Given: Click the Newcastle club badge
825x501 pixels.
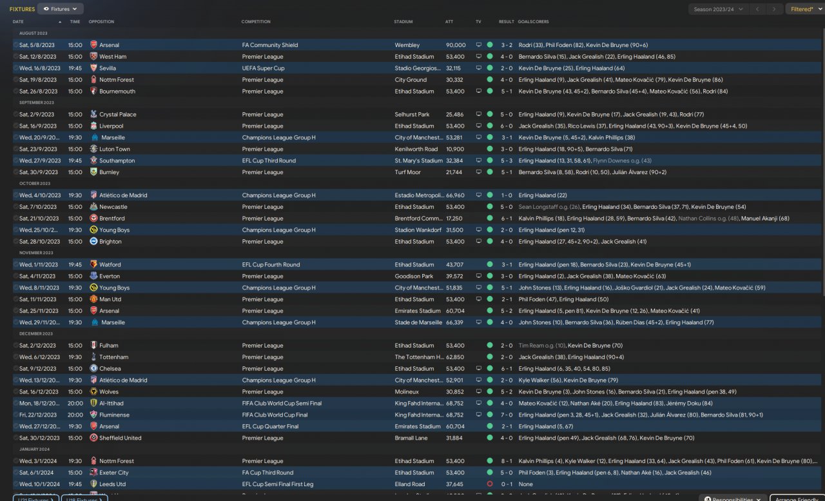Looking at the screenshot, I should (x=93, y=207).
